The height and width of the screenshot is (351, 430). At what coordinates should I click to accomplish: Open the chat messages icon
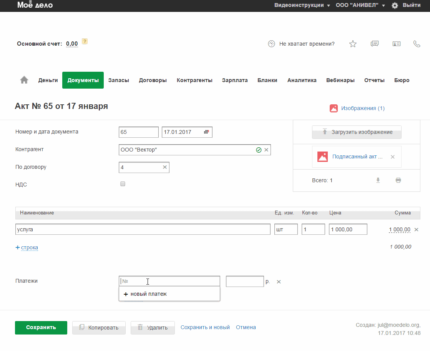pos(374,44)
